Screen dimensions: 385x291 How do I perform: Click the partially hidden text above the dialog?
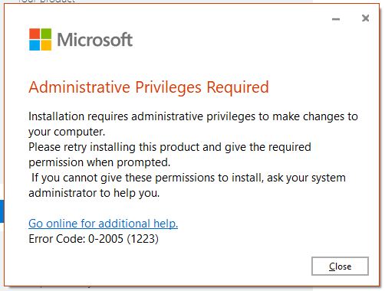coord(47,2)
